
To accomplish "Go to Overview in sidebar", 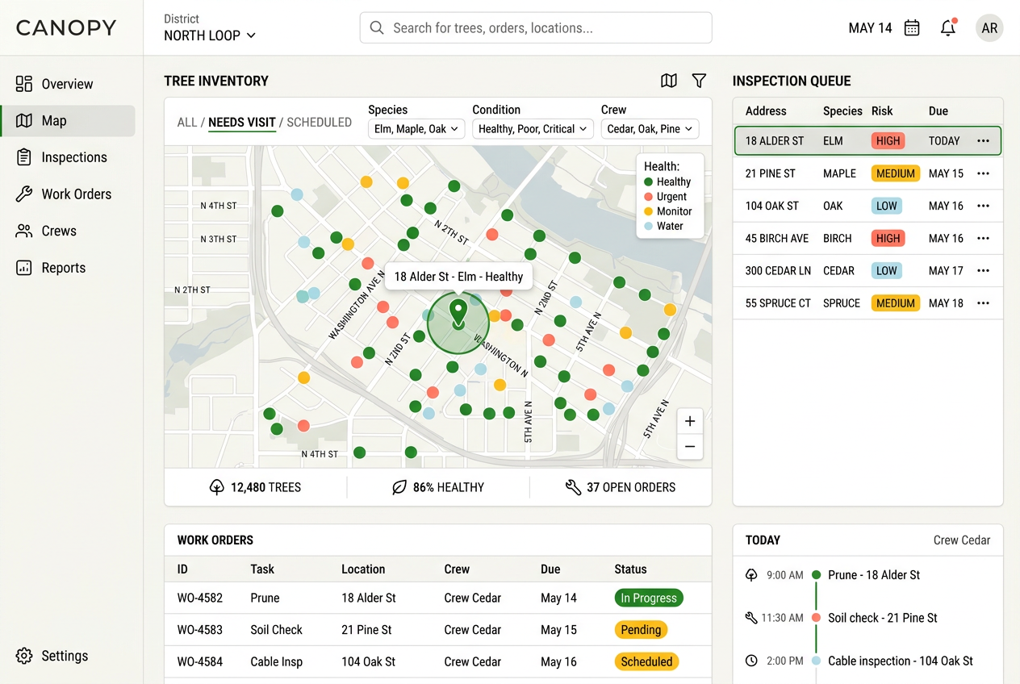I will (67, 84).
